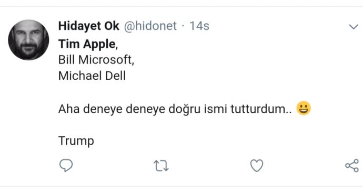Click the word doğru in the sentence

184,109
